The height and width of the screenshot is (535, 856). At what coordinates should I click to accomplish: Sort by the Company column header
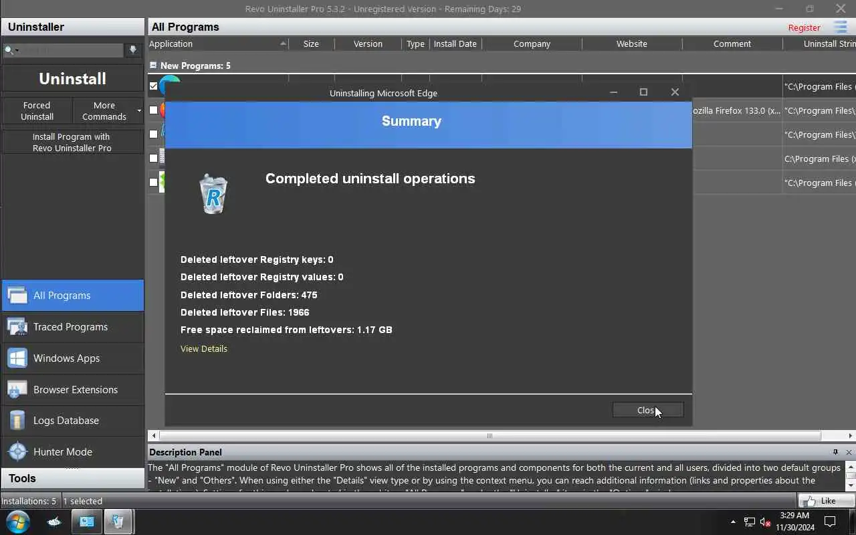(532, 43)
